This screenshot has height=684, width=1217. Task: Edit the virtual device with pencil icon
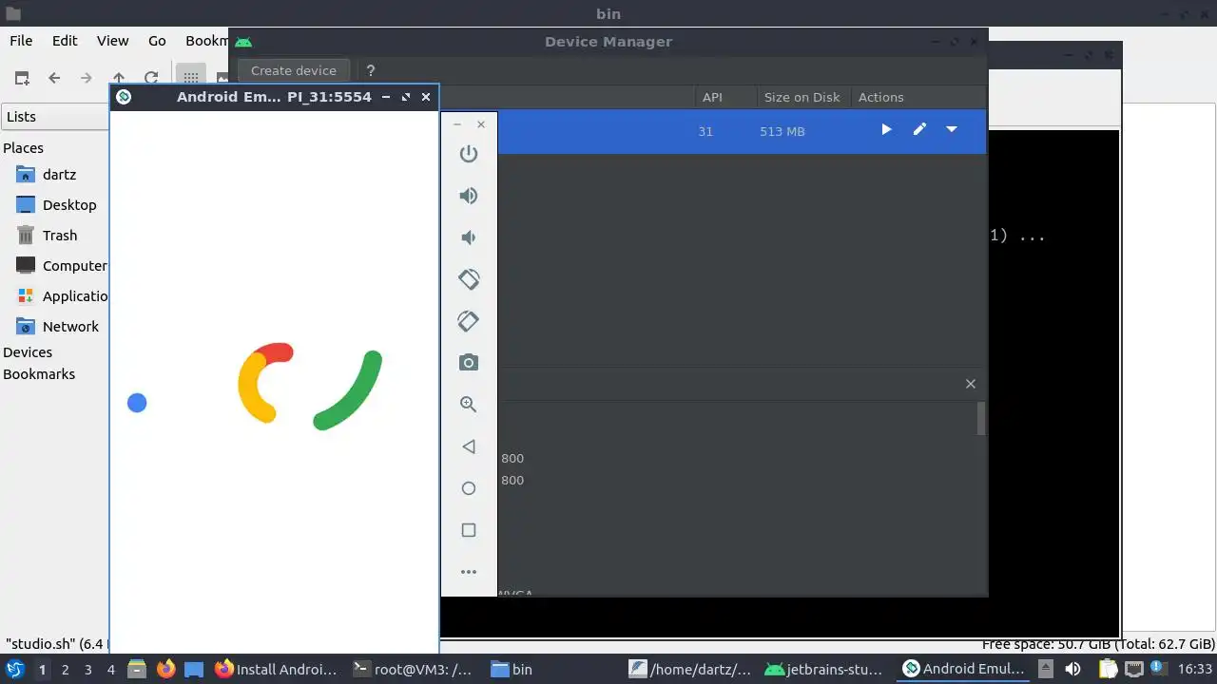tap(919, 129)
